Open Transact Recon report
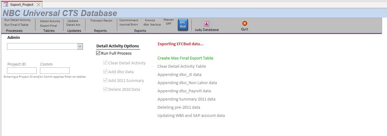This screenshot has width=387, height=136. point(101,21)
